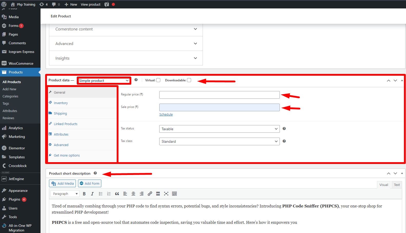Click into the Regular price field
This screenshot has width=406, height=233.
[x=219, y=95]
